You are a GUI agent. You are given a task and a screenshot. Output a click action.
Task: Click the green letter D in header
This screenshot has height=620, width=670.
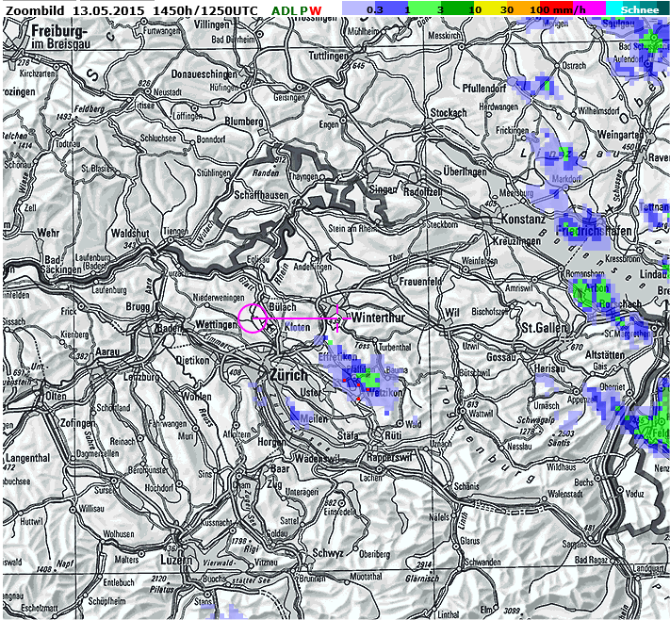(x=286, y=10)
